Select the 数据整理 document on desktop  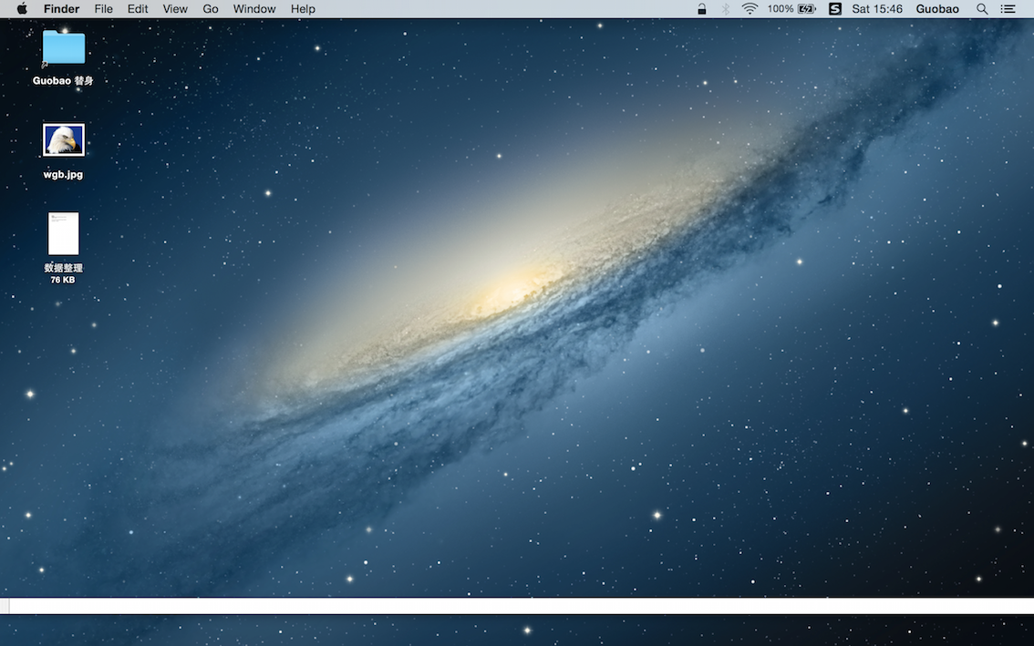[x=63, y=234]
